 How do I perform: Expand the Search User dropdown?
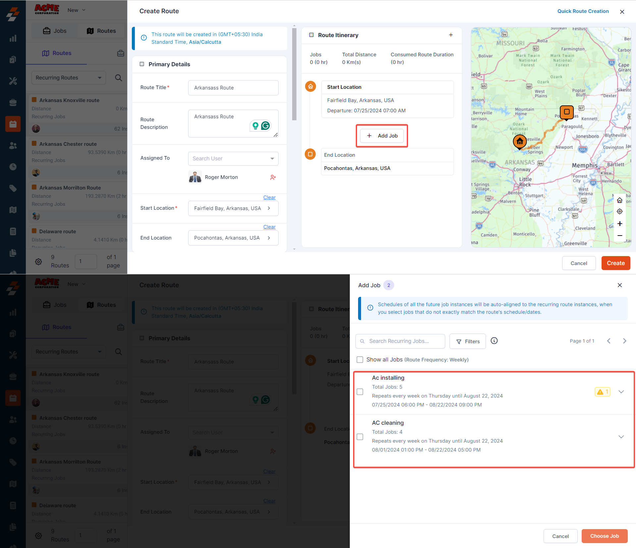pos(233,159)
